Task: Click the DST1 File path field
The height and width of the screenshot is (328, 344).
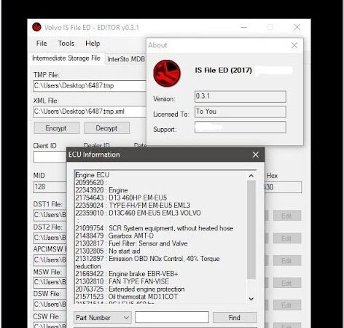Action: coord(50,215)
